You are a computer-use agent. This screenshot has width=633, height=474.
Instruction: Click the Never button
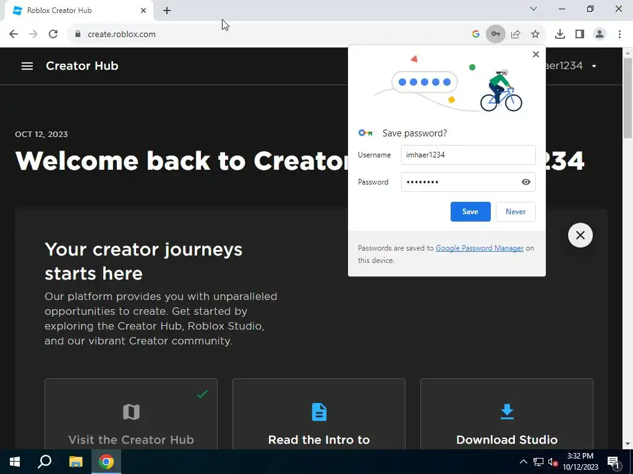[x=516, y=212]
